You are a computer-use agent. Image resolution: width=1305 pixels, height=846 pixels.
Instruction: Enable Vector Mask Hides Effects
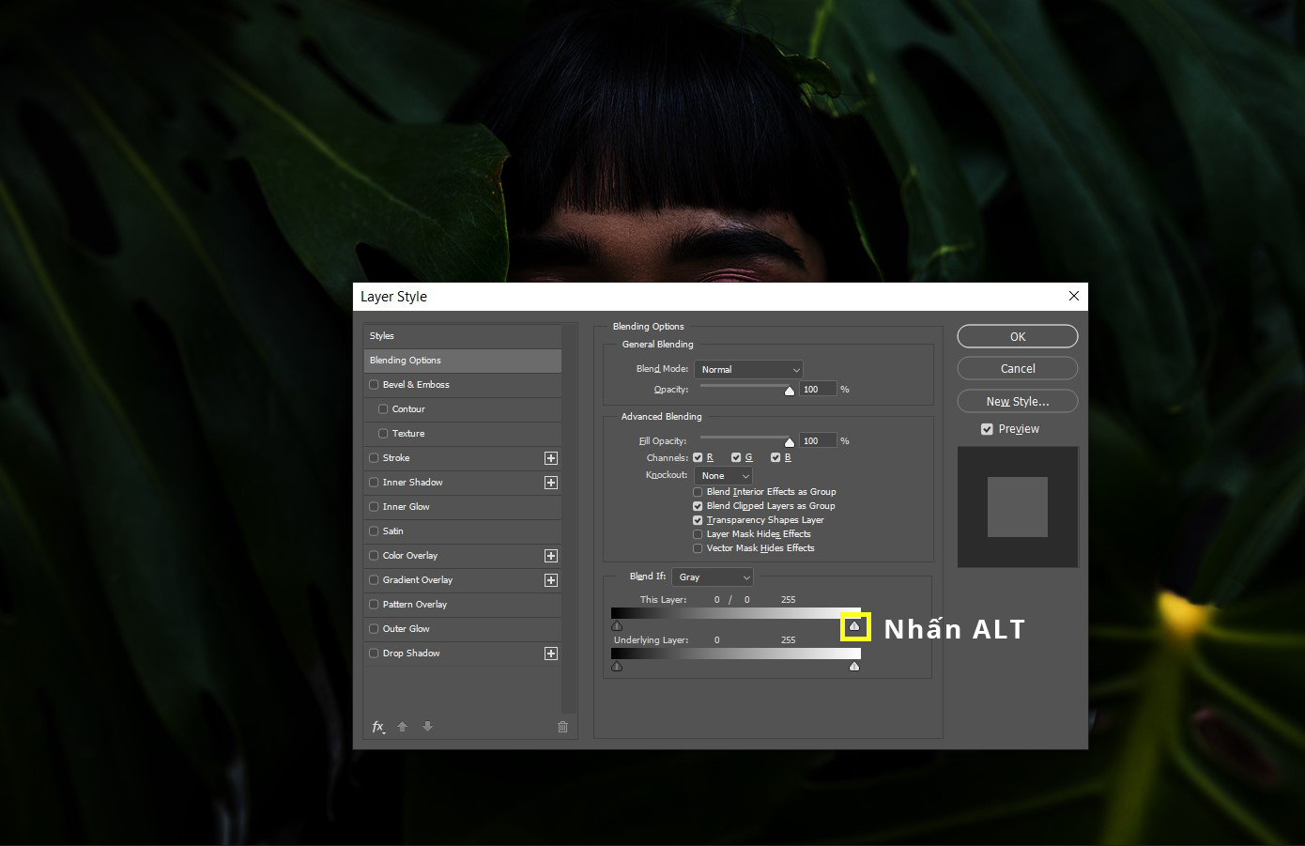698,548
